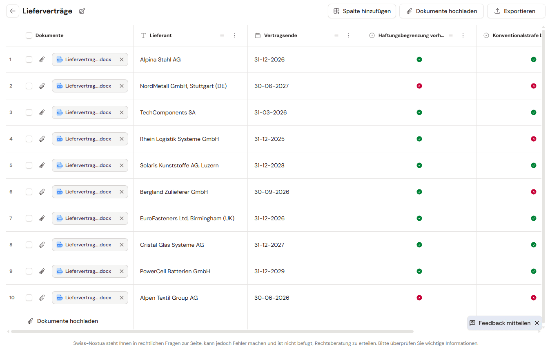Click paperclip icon in row 7
This screenshot has height=349, width=550.
pos(42,218)
